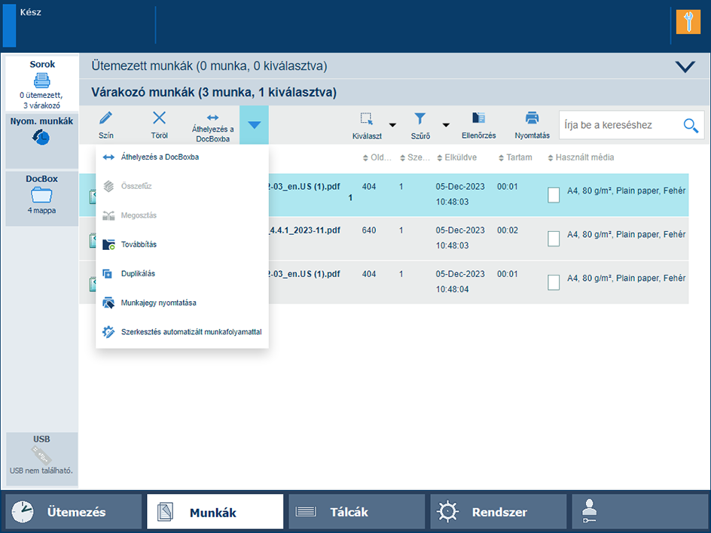
Task: Click the Szín pencil icon
Action: click(x=105, y=118)
